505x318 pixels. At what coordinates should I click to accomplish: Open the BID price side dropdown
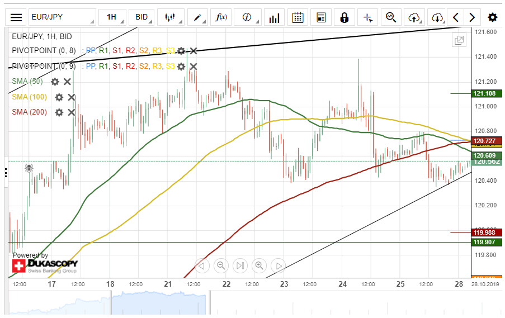[x=142, y=17]
